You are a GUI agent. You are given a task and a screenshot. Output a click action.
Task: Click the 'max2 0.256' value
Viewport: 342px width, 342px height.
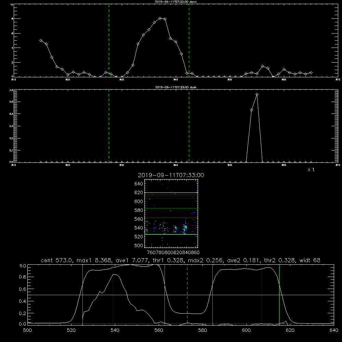[205, 260]
